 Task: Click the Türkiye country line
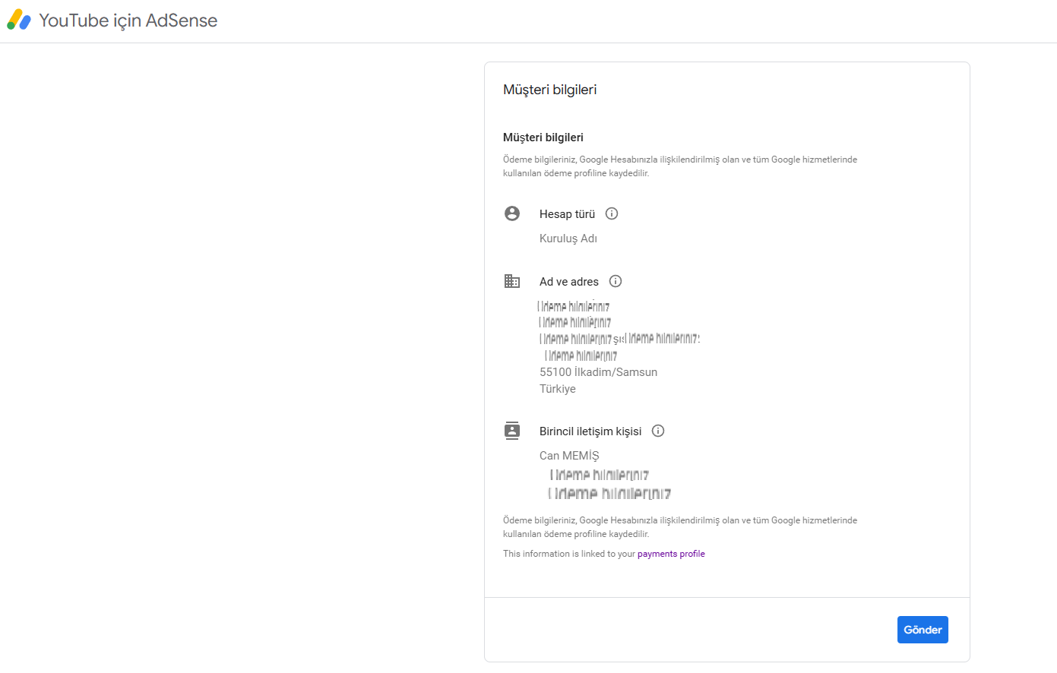click(x=558, y=389)
